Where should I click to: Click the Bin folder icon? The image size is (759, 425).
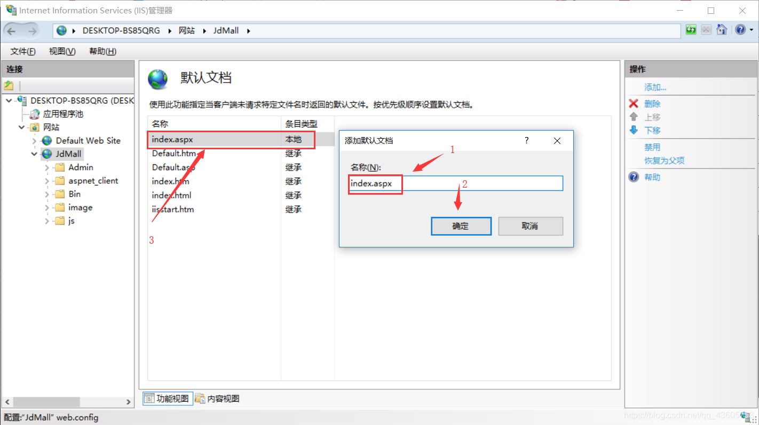60,194
